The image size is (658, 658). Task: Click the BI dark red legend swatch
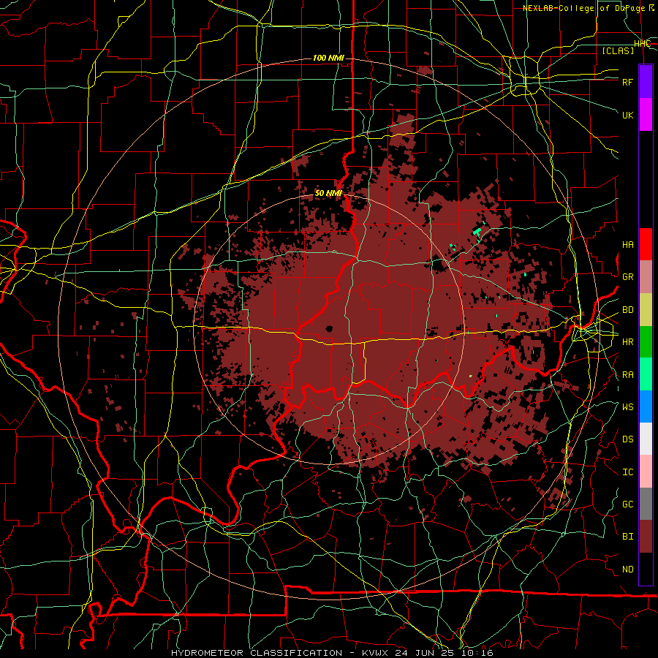click(646, 537)
